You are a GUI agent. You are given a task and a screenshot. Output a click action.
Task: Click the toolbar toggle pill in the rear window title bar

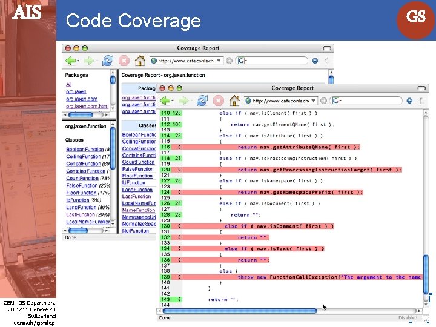tap(327, 48)
